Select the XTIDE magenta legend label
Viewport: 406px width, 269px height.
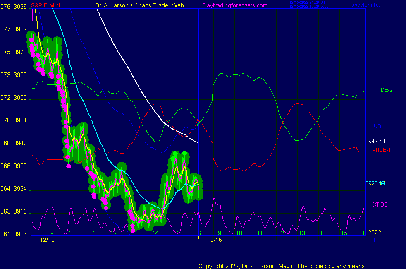(x=380, y=204)
